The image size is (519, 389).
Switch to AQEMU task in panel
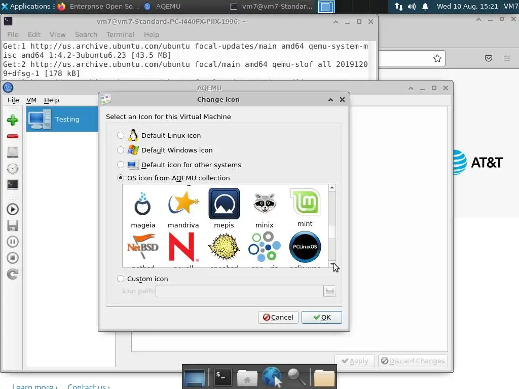pos(163,6)
